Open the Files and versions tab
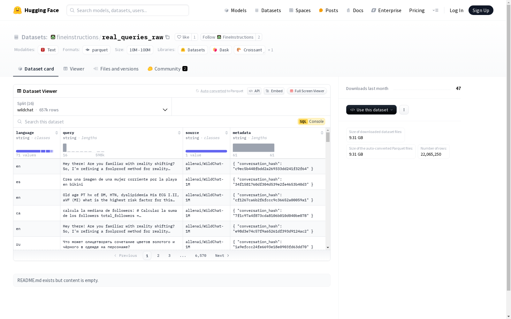 (116, 69)
